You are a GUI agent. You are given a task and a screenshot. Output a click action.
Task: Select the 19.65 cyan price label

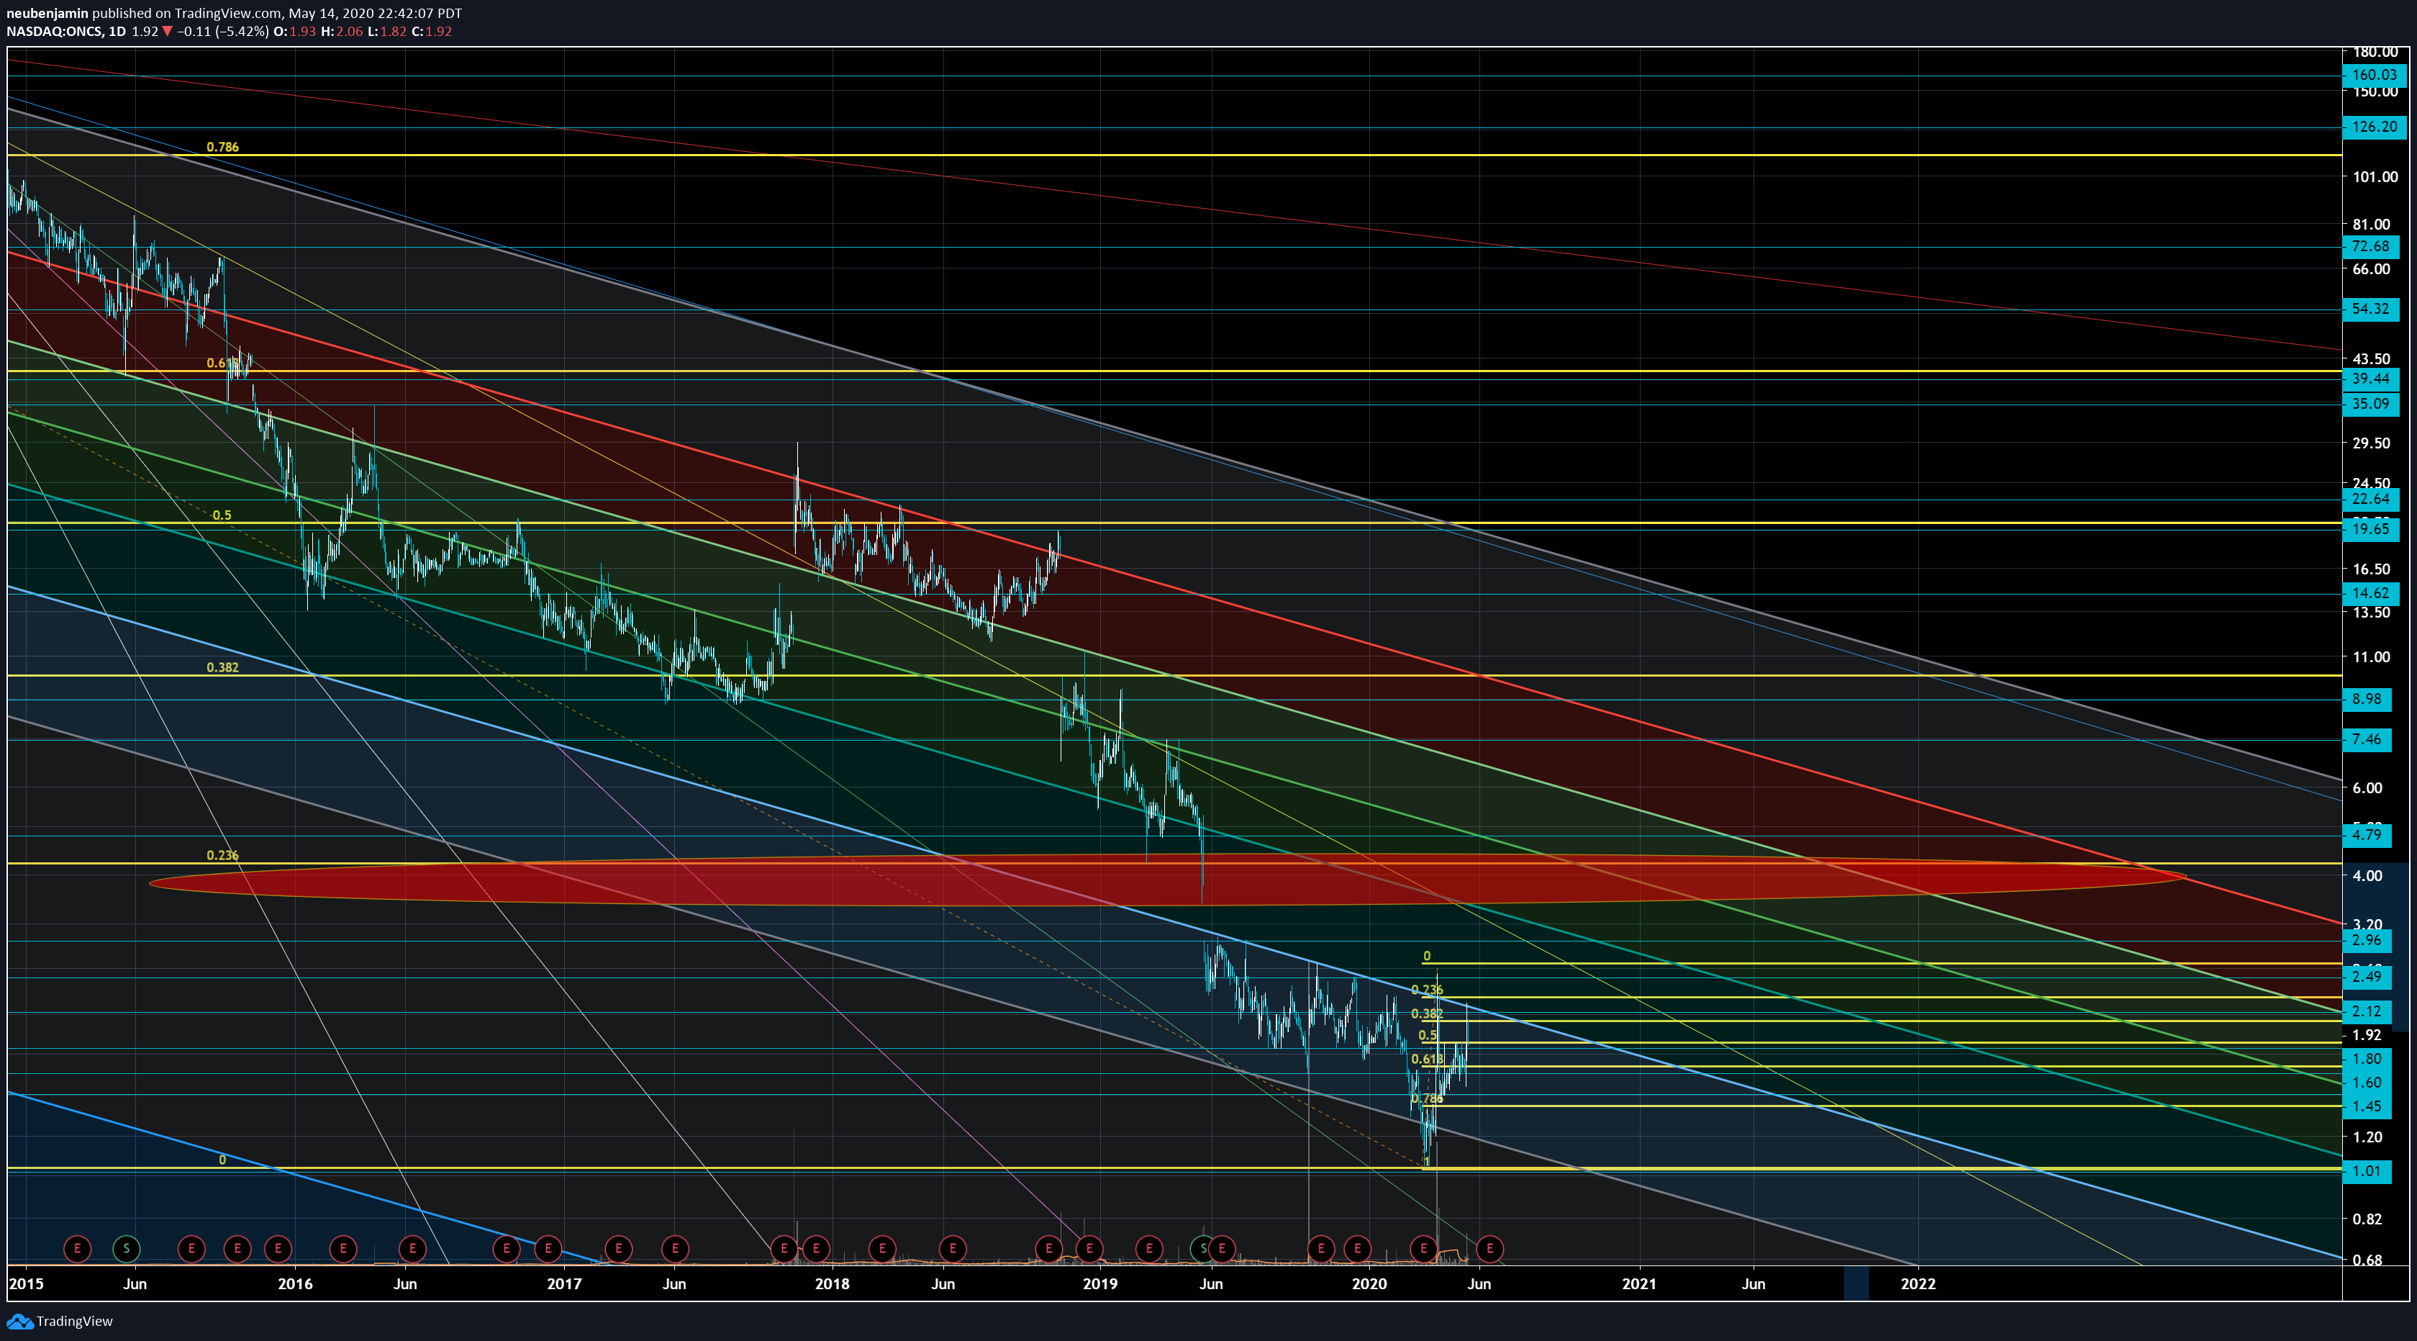[2371, 529]
